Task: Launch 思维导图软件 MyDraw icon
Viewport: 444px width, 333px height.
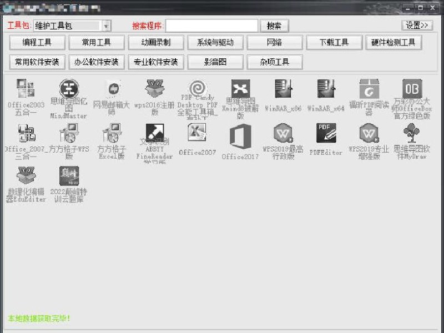Action: [x=412, y=133]
